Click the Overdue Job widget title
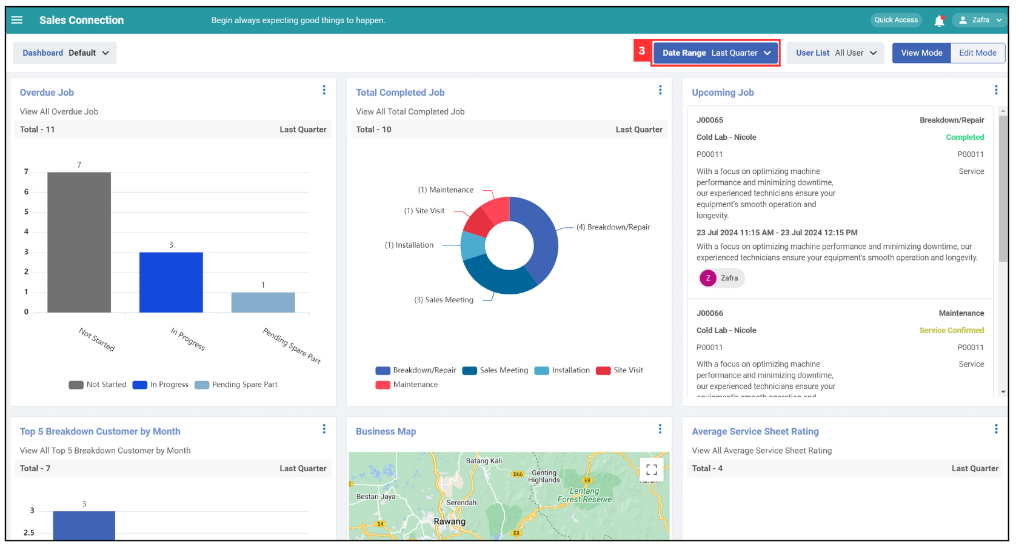Screen dimensions: 1016x550 tap(47, 93)
